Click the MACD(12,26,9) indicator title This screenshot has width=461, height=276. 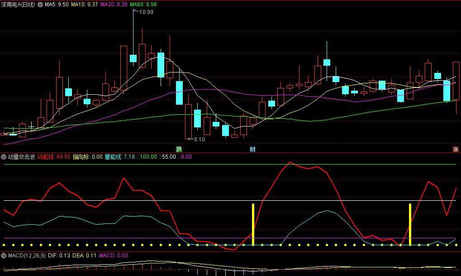(27, 256)
